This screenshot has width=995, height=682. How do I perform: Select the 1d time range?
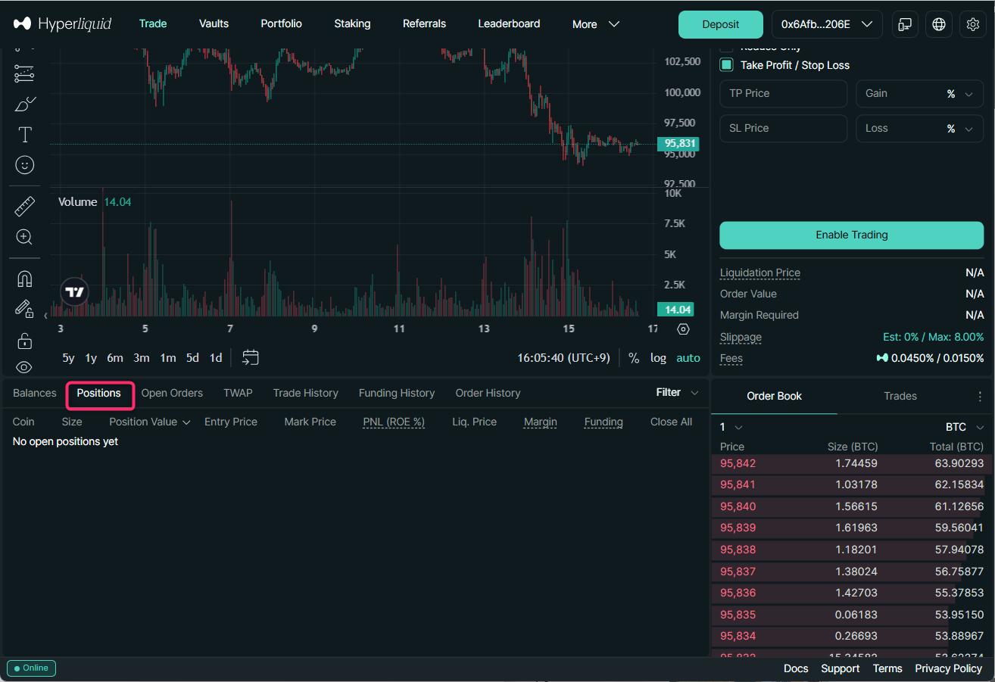point(216,358)
